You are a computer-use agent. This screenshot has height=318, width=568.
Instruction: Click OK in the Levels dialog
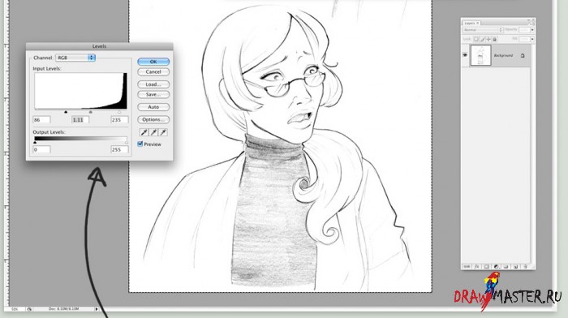(x=153, y=62)
